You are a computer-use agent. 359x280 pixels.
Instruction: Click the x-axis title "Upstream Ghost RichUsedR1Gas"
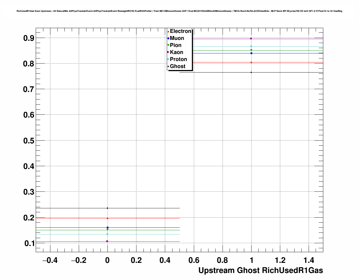261,270
